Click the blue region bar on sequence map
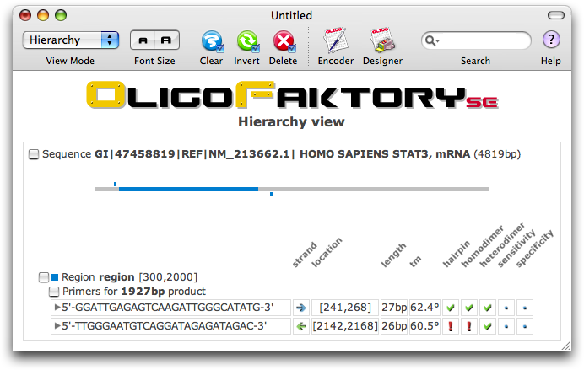The image size is (584, 370). click(x=188, y=190)
